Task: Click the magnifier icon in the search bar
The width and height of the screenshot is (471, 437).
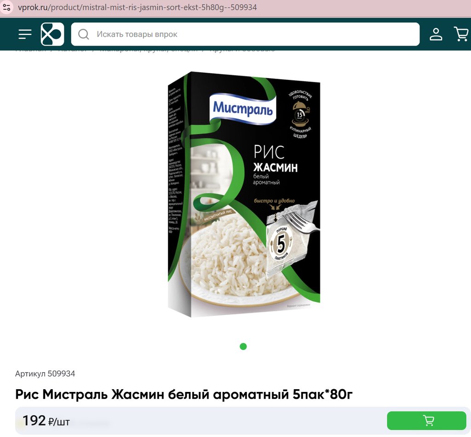Action: coord(84,34)
